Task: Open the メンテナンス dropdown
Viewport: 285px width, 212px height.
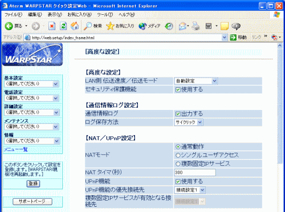Action: [x=32, y=127]
